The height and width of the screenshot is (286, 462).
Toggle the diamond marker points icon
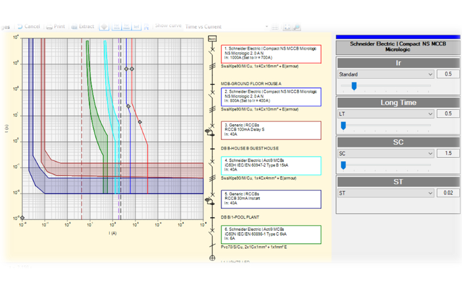(x=104, y=27)
